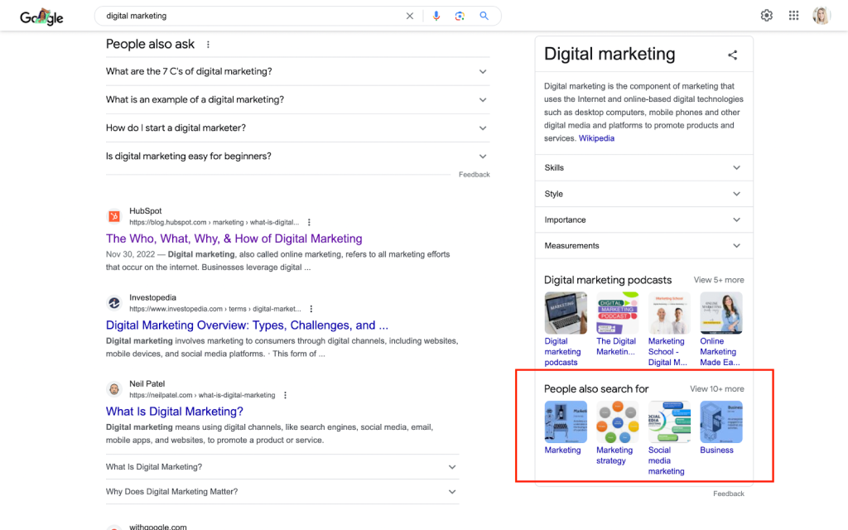Viewport: 848px width, 530px height.
Task: Click the Investopedia URL breadcrumb
Action: pos(214,309)
